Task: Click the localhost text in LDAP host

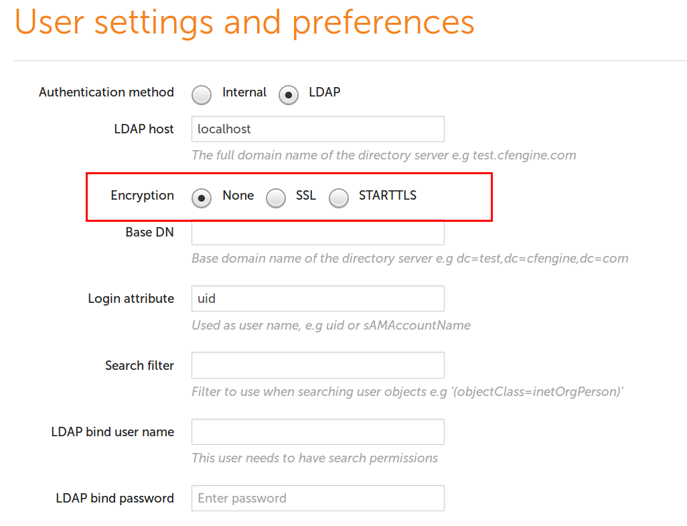Action: [x=221, y=129]
